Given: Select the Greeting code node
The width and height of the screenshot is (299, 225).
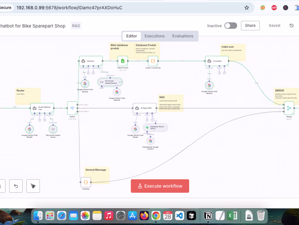Looking at the screenshot, I should (x=86, y=182).
